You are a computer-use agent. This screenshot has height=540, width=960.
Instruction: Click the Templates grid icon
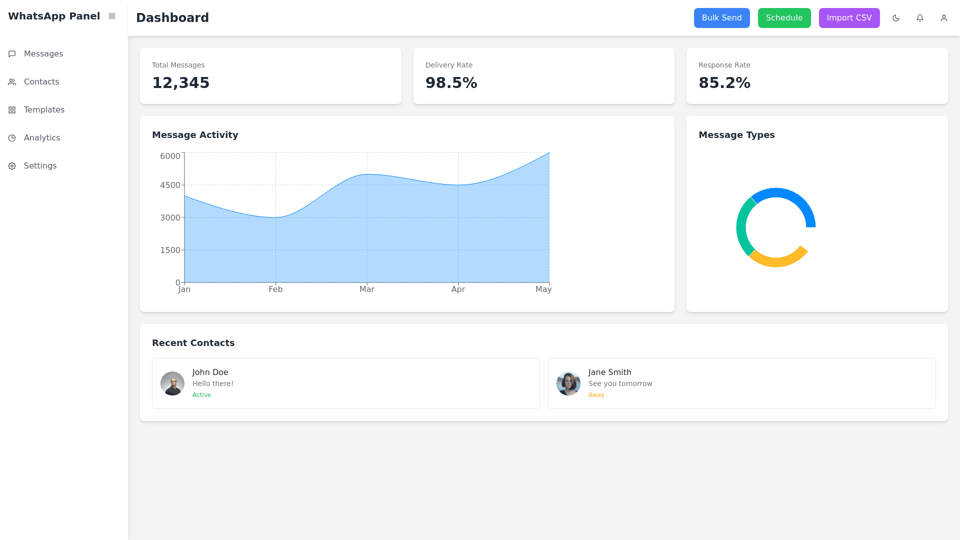[x=12, y=110]
